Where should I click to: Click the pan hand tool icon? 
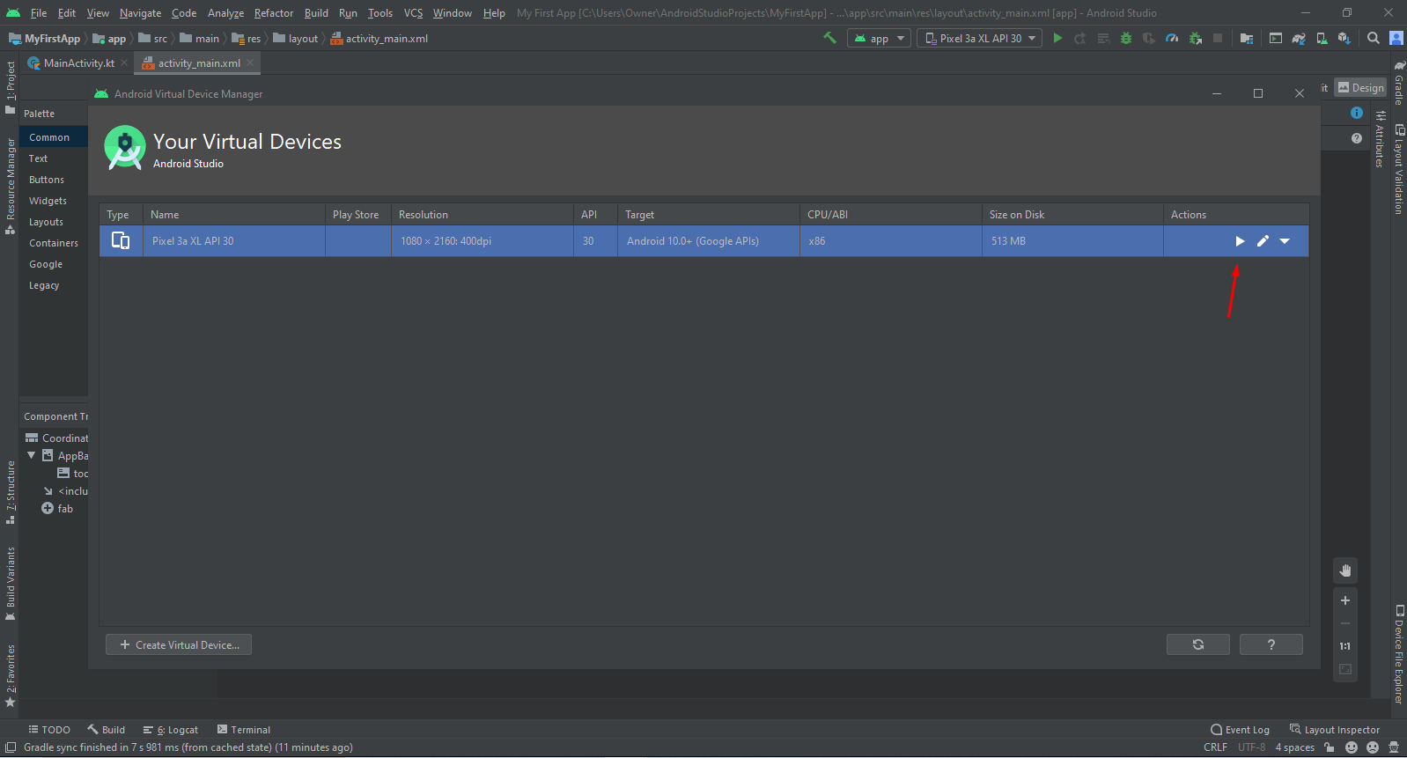[1345, 570]
